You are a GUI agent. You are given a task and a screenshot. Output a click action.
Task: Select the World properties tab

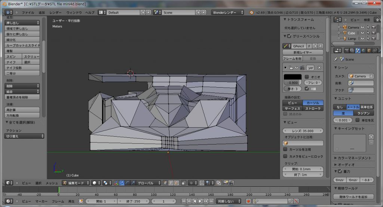364,50
